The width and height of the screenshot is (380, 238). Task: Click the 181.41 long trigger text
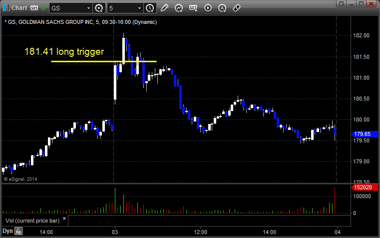(x=64, y=51)
